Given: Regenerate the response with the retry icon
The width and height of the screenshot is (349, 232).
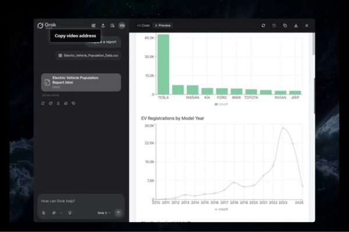Looking at the screenshot, I should pos(43,103).
